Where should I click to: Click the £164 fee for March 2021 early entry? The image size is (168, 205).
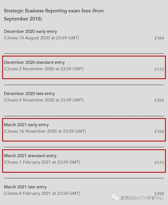pyautogui.click(x=159, y=131)
